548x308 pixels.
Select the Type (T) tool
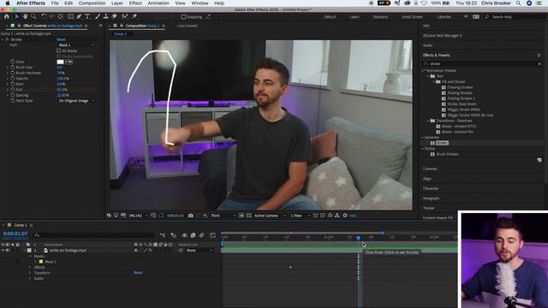pyautogui.click(x=87, y=16)
